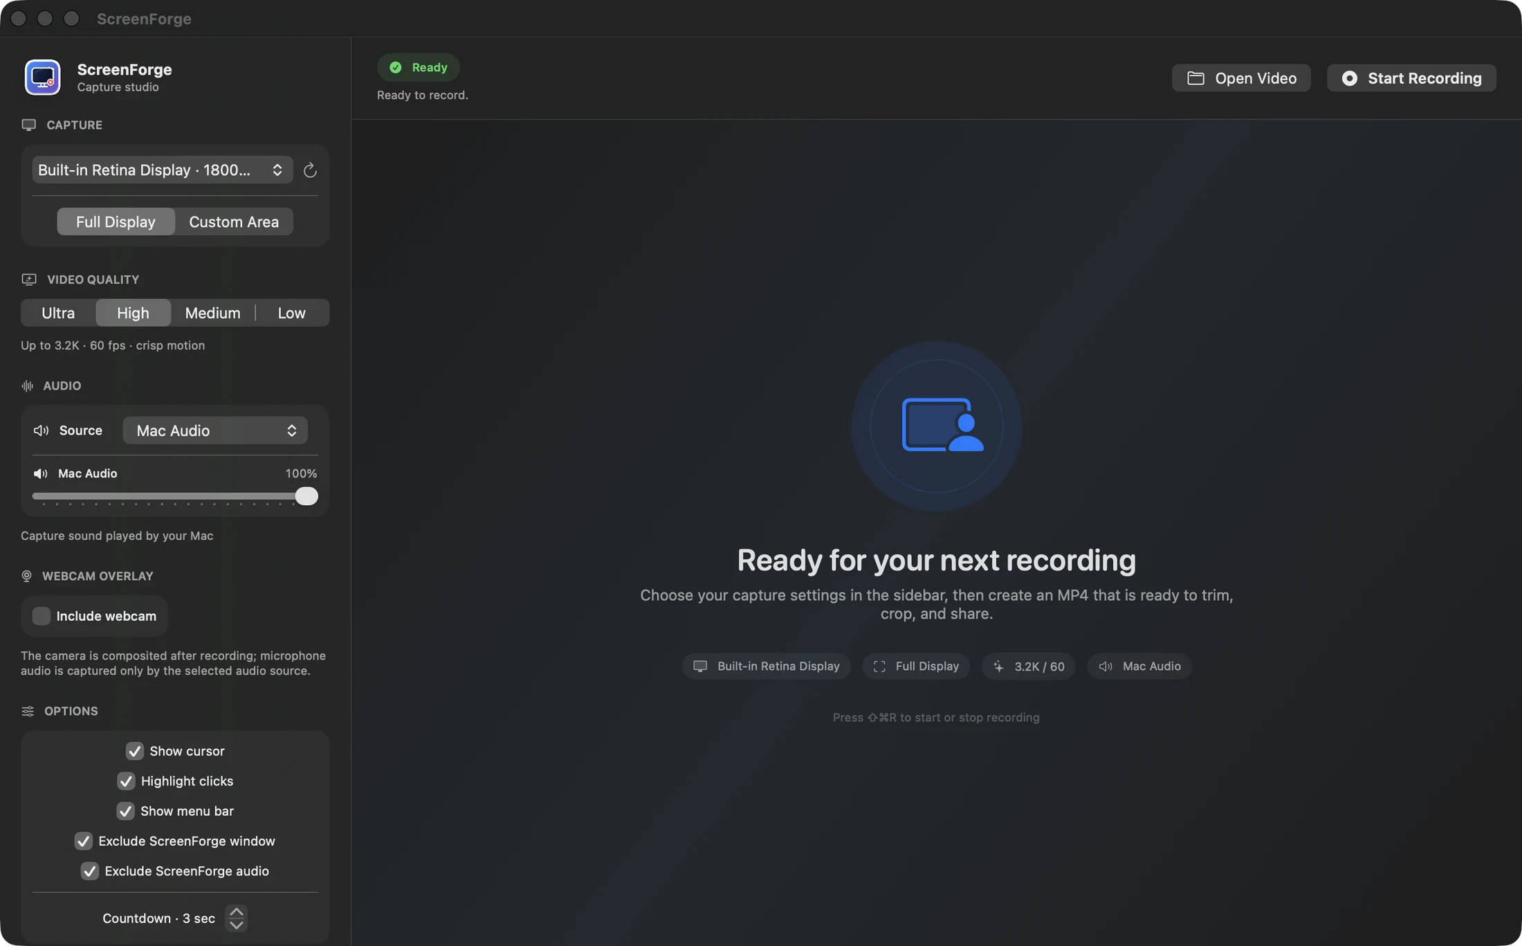Click the speaker icon beside Source
This screenshot has height=946, width=1522.
coord(41,430)
